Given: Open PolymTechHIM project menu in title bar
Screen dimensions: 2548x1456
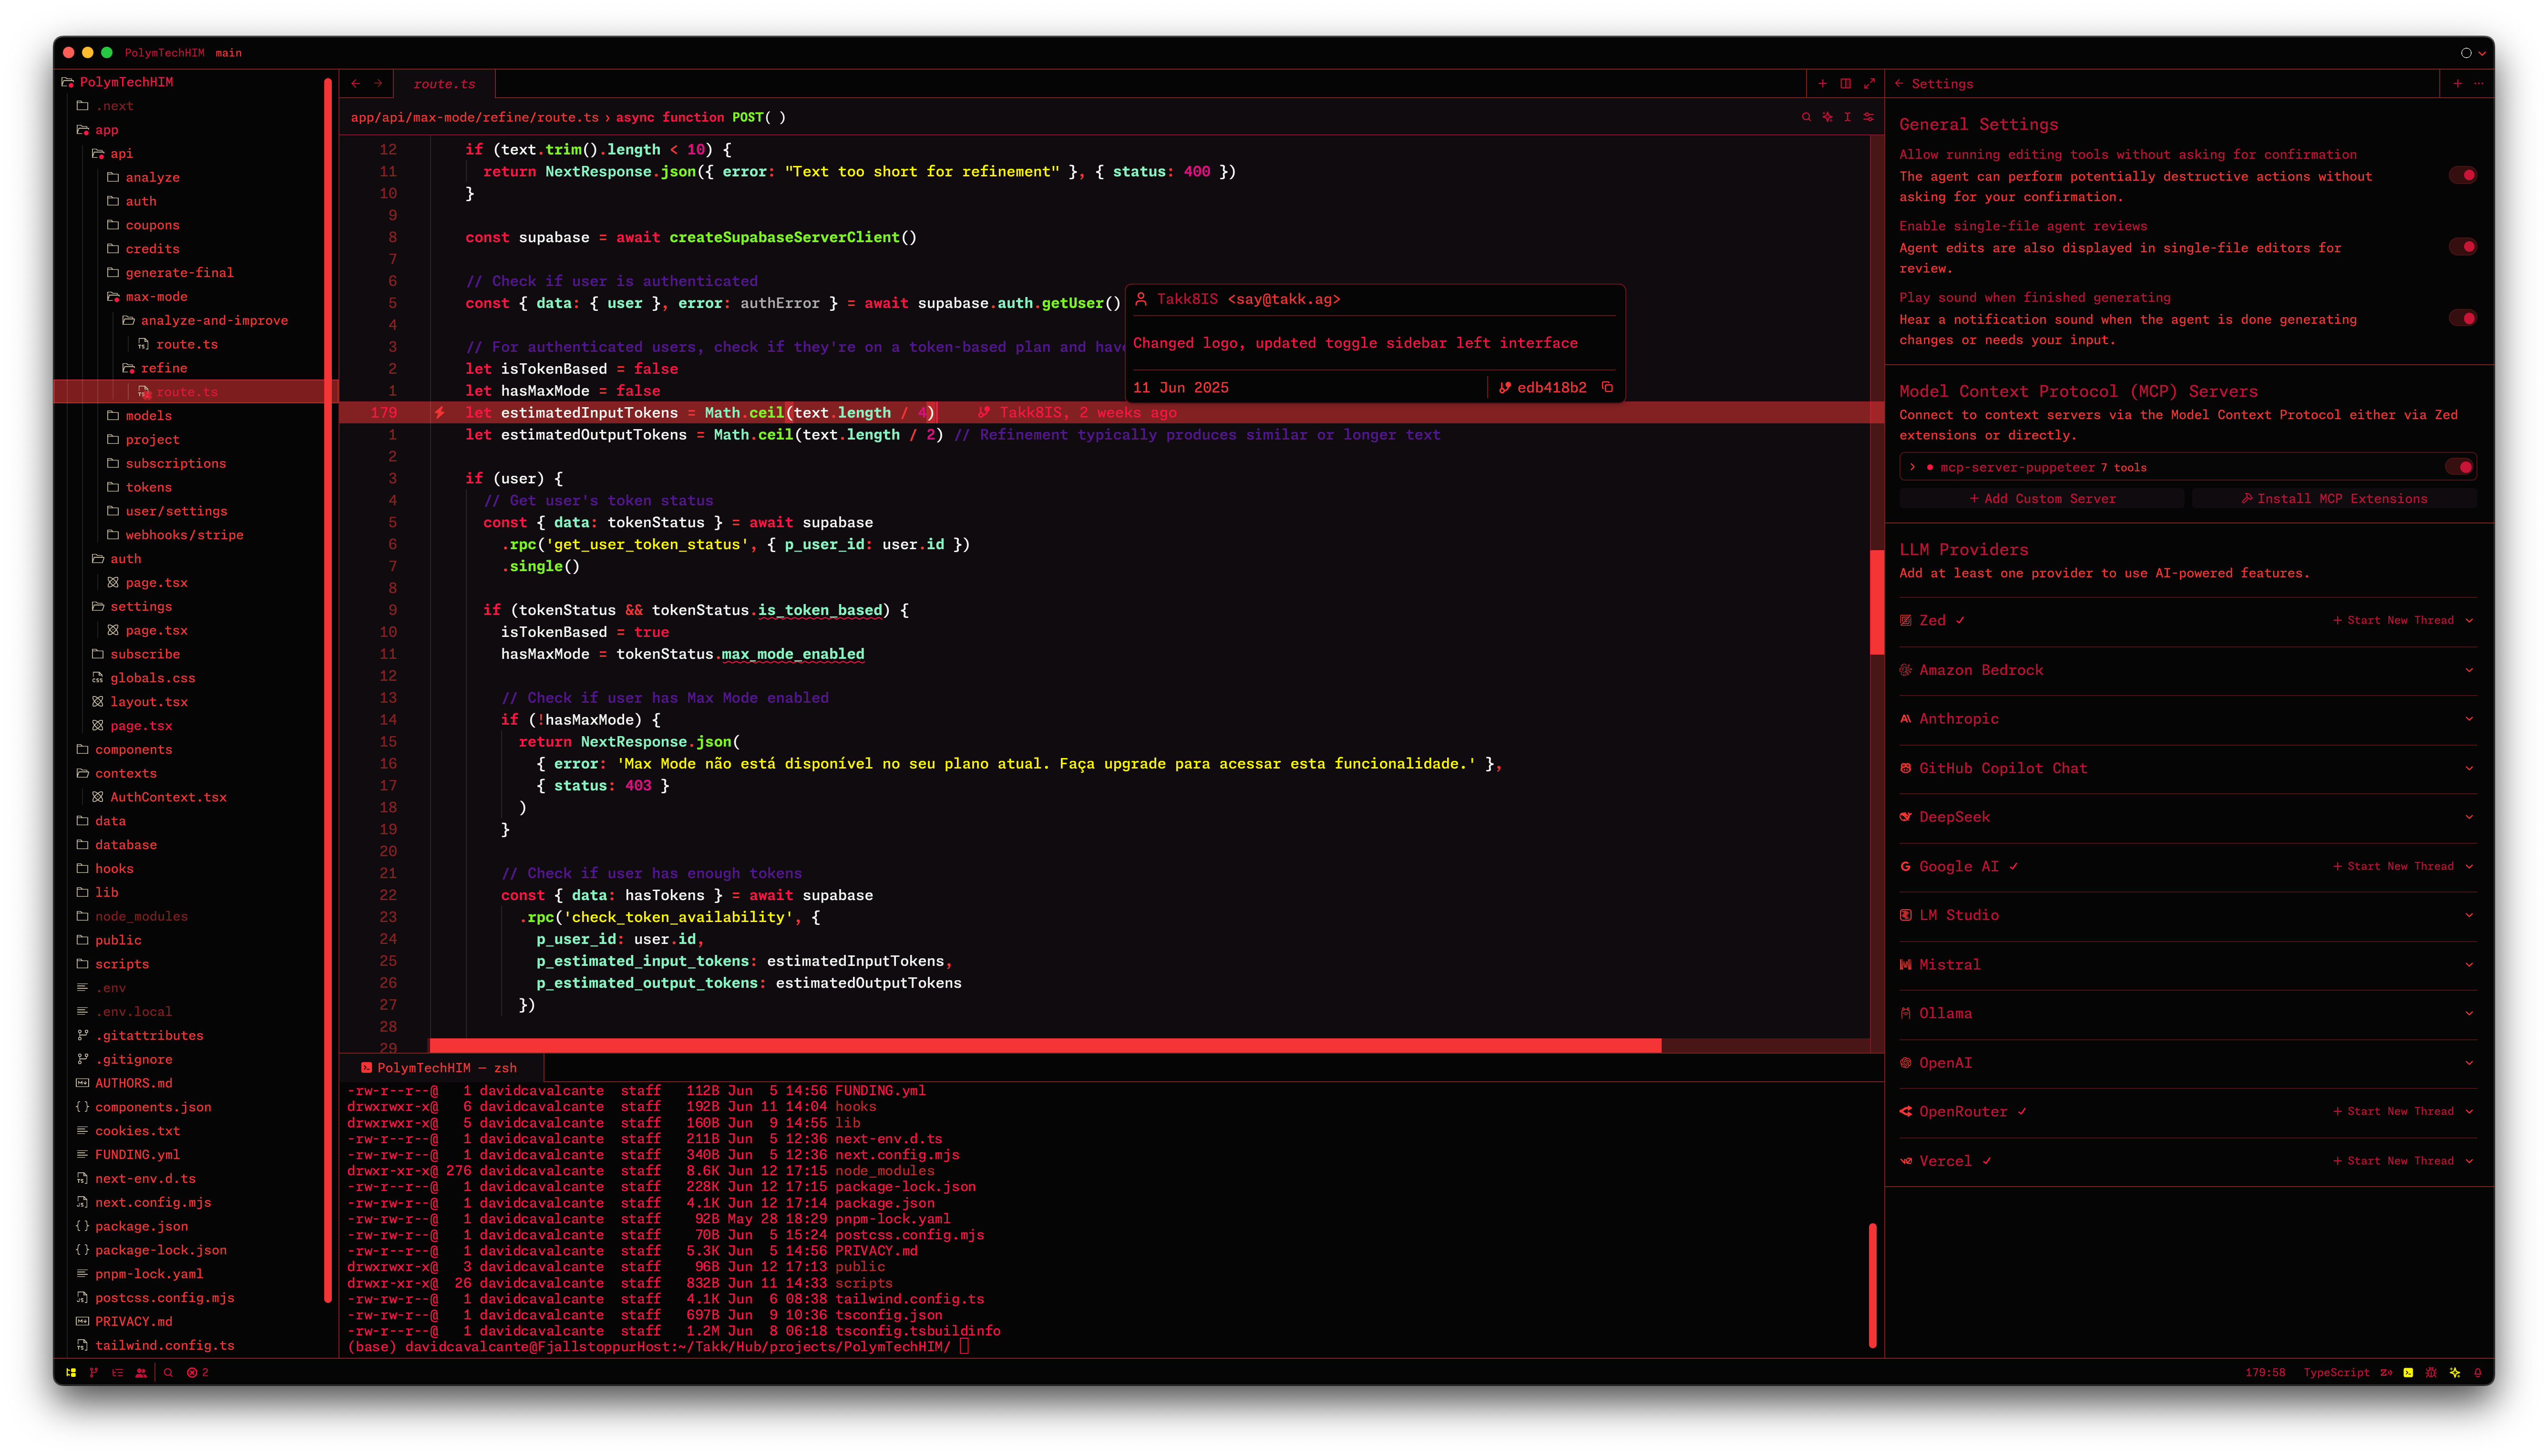Looking at the screenshot, I should [164, 53].
